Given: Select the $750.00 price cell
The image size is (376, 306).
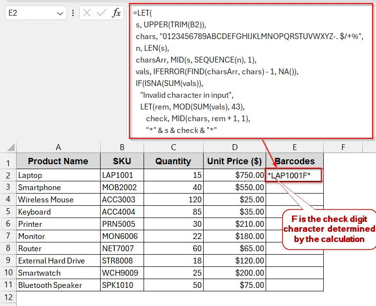Looking at the screenshot, I should 235,175.
